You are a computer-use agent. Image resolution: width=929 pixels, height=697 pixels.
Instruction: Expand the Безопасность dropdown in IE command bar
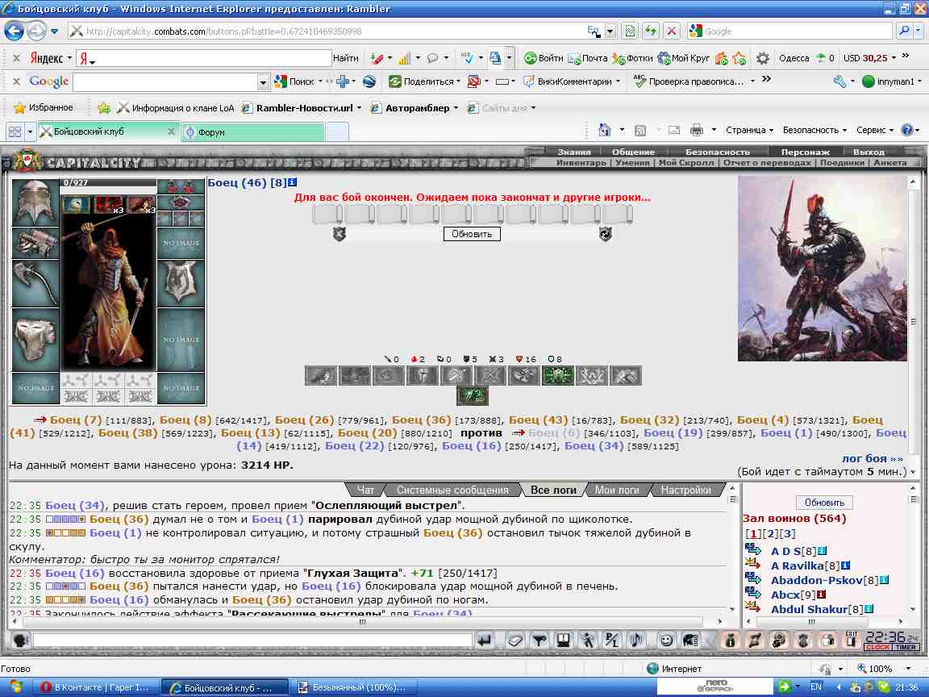pyautogui.click(x=814, y=130)
